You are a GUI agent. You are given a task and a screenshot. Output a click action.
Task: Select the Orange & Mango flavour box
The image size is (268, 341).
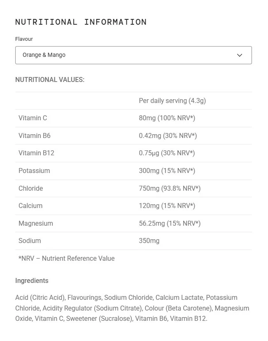point(133,55)
